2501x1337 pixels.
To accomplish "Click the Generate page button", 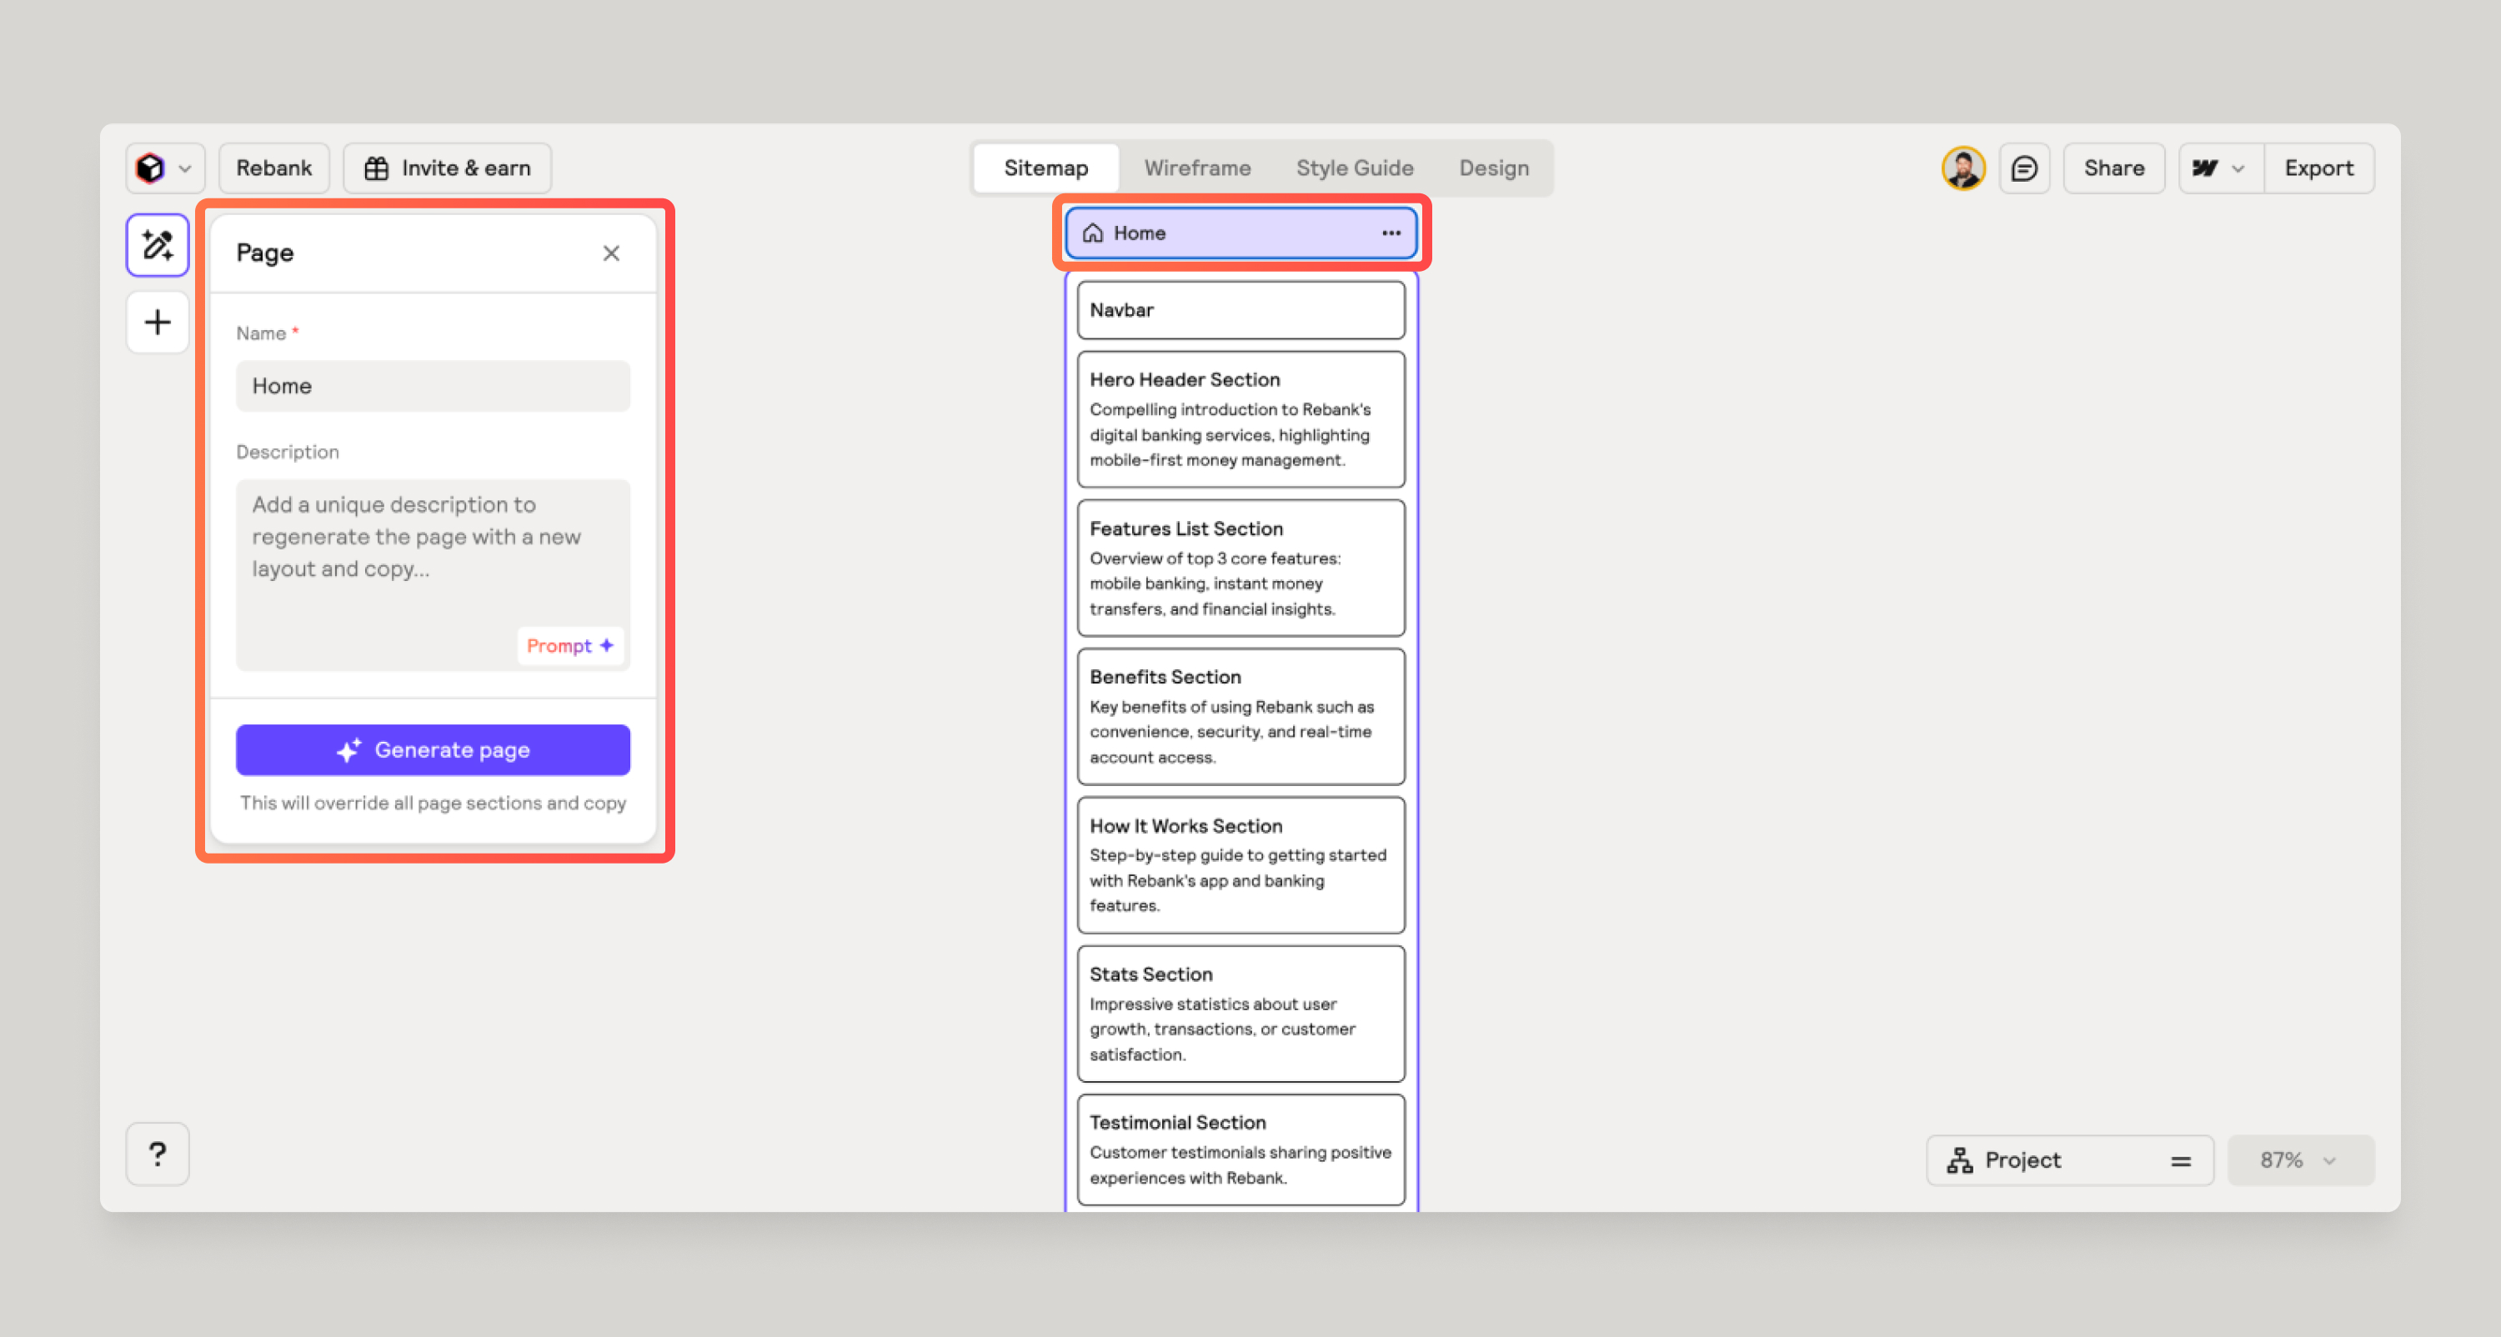I will tap(432, 749).
